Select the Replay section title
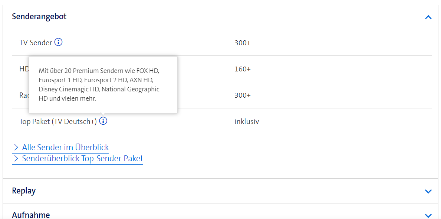This screenshot has height=219, width=441. [24, 191]
